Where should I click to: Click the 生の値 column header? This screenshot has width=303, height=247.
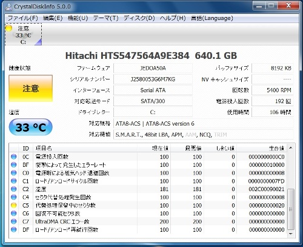[262, 148]
